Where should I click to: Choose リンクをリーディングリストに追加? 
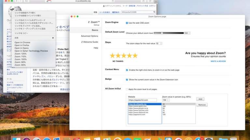tap(30, 29)
